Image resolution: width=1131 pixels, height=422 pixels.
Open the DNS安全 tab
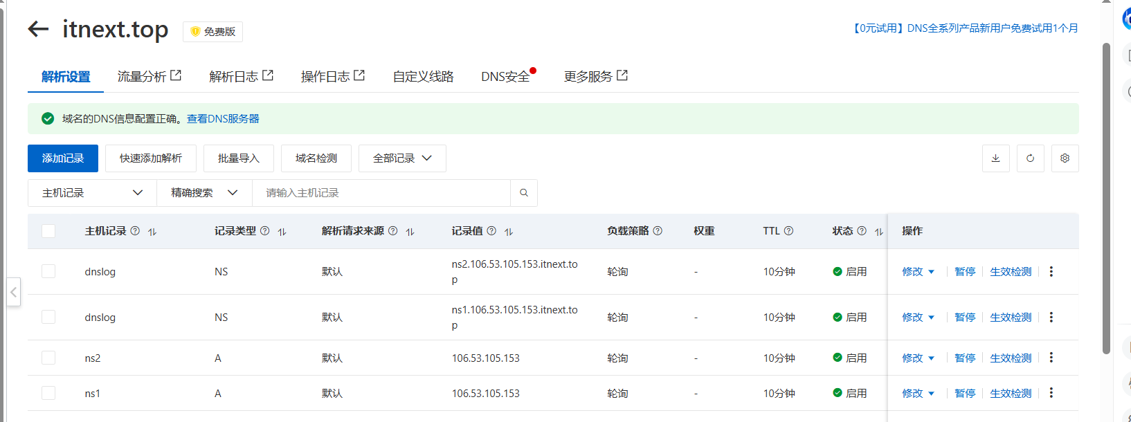(x=505, y=77)
